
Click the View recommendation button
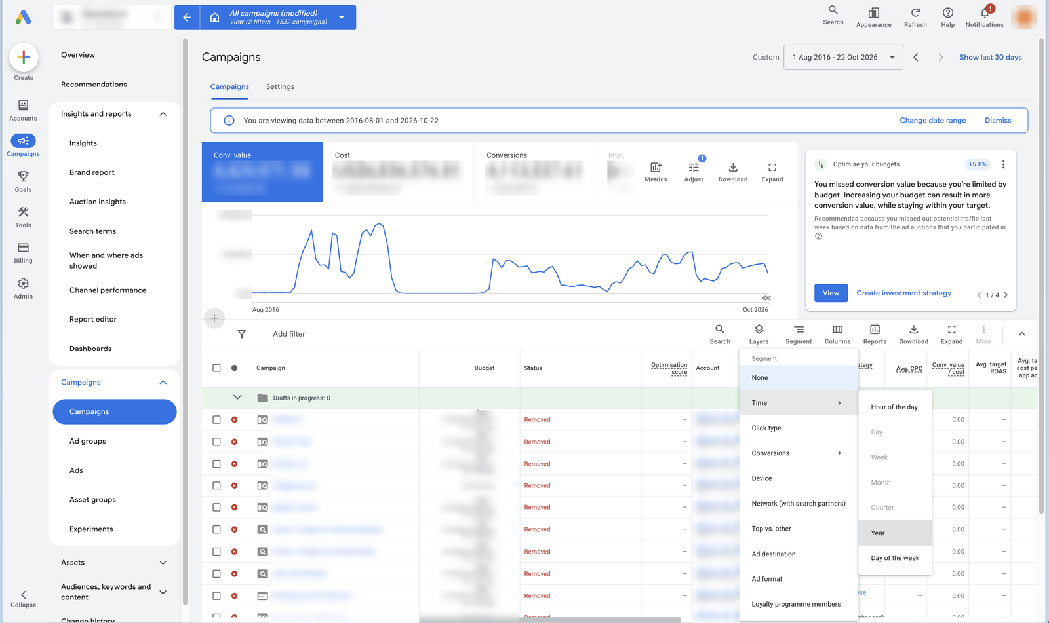[x=831, y=293]
